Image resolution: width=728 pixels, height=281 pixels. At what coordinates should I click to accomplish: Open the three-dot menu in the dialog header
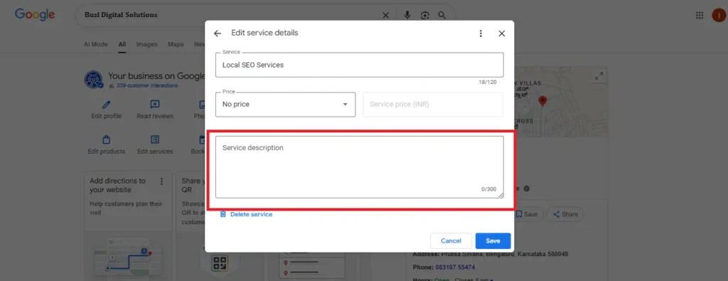[x=481, y=33]
